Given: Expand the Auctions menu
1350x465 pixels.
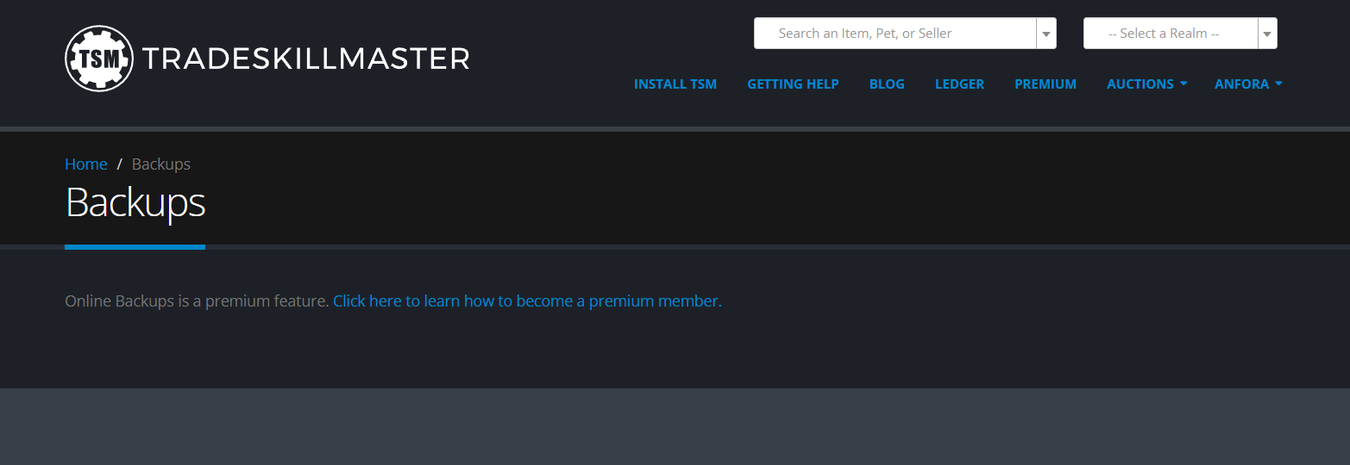Looking at the screenshot, I should tap(1147, 84).
